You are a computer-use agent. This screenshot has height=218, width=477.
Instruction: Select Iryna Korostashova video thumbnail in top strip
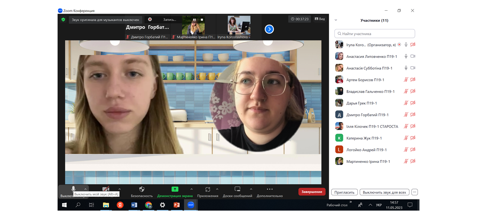pyautogui.click(x=239, y=27)
